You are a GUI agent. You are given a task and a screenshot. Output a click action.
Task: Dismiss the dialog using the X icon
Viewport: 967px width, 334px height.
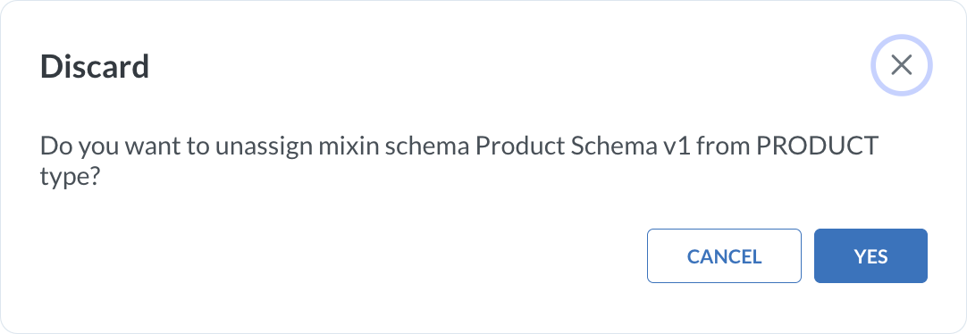tap(902, 65)
